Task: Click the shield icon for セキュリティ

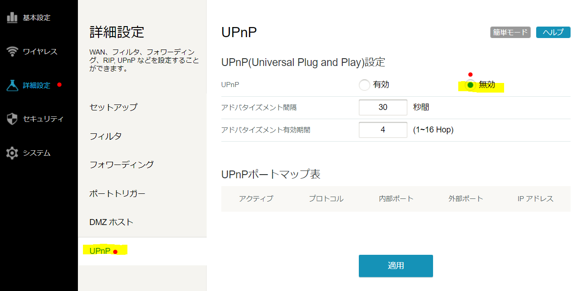Action: 12,119
